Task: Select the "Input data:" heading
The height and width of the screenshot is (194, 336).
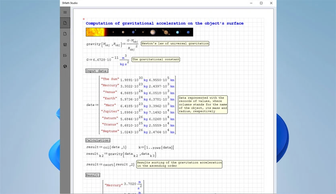Action: 97,71
